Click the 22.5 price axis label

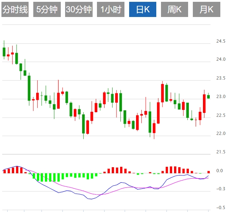221,115
